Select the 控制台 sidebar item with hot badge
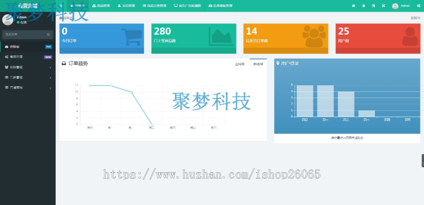The image size is (424, 205). tap(28, 46)
